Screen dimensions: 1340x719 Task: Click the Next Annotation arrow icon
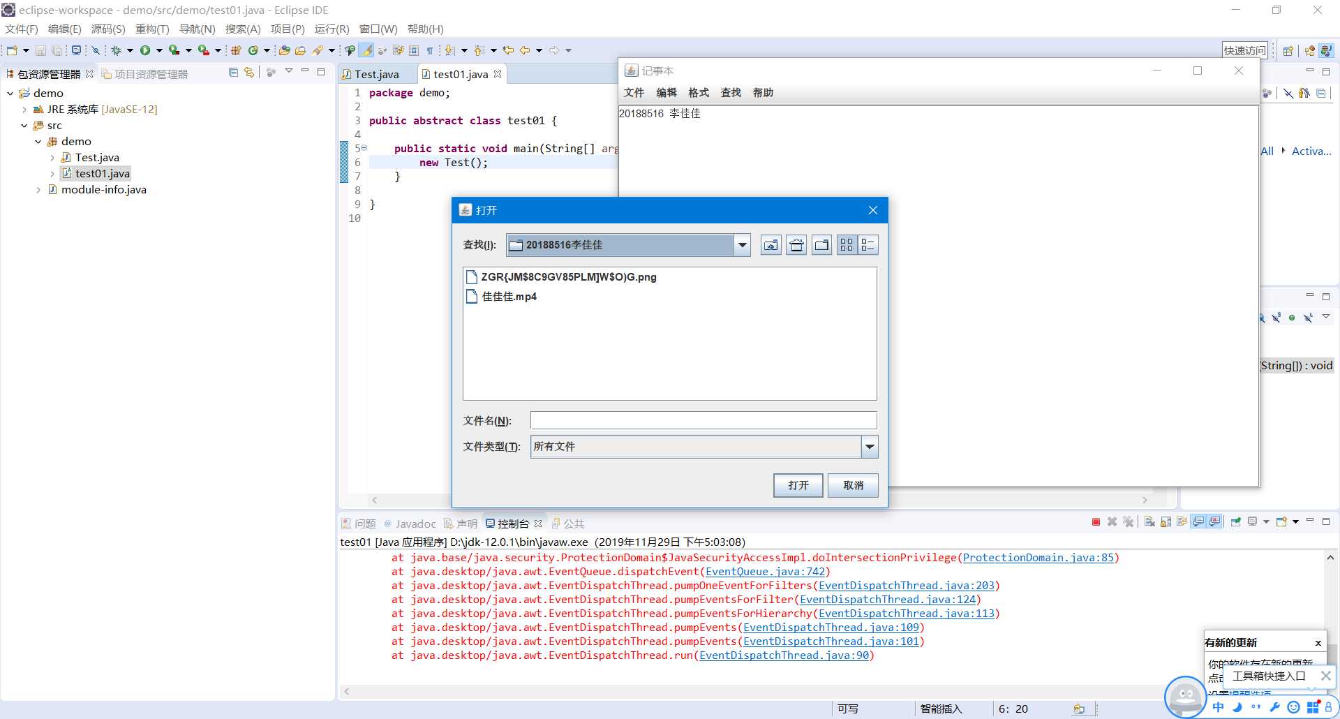click(x=449, y=50)
